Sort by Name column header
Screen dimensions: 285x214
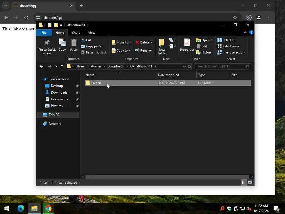point(120,75)
